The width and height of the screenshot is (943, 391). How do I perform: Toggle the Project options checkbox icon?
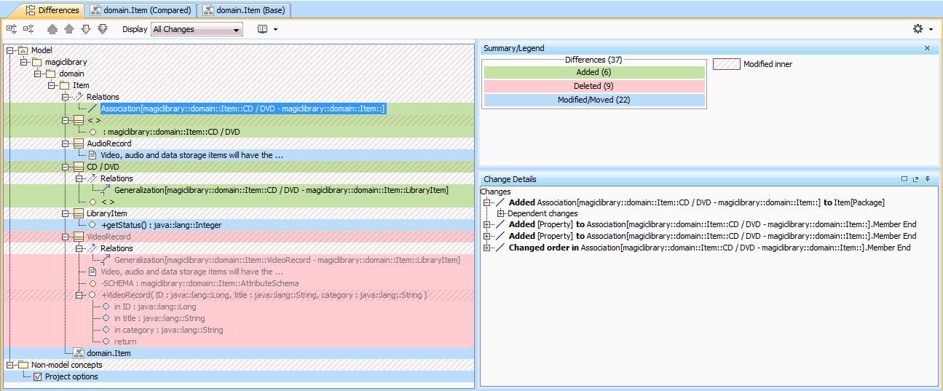(38, 376)
